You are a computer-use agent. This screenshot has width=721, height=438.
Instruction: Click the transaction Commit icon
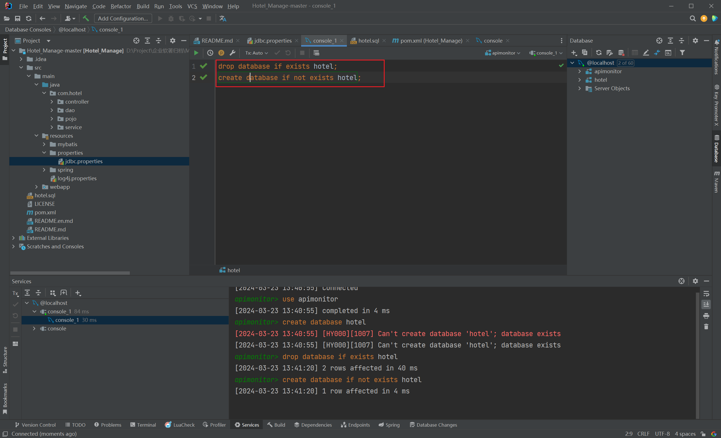[276, 53]
